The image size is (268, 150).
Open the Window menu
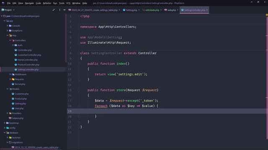pyautogui.click(x=76, y=3)
